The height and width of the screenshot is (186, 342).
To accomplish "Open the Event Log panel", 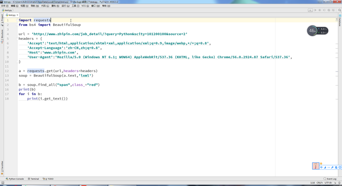I will pos(330,179).
